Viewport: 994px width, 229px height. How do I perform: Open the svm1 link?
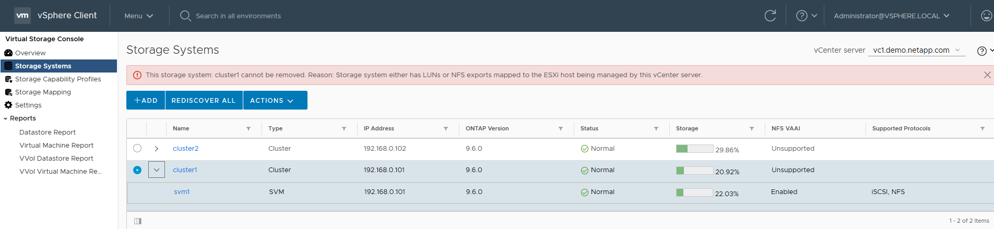point(182,192)
